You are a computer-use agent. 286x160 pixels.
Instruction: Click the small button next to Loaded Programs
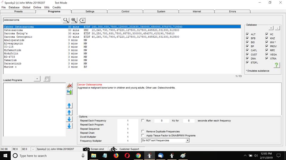click(37, 79)
